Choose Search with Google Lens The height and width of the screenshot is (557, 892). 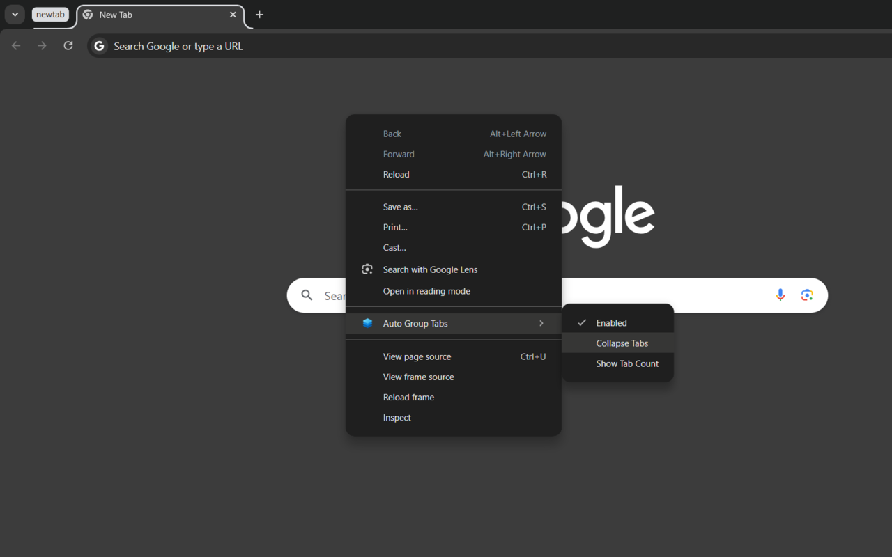(454, 269)
